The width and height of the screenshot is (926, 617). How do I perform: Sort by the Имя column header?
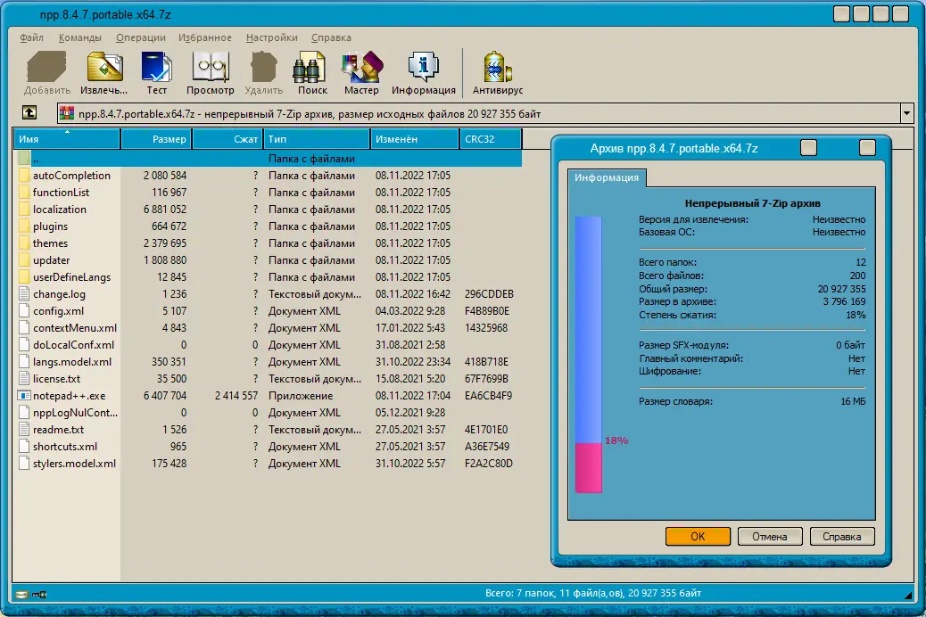(67, 139)
